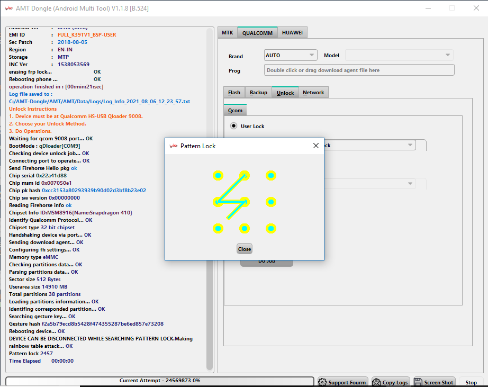Screen dimensions: 488x387
Task: Minimize the AMT Dongle window
Action: click(x=428, y=8)
